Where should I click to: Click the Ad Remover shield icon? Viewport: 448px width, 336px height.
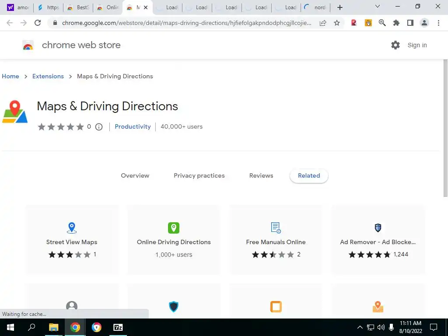click(x=378, y=227)
